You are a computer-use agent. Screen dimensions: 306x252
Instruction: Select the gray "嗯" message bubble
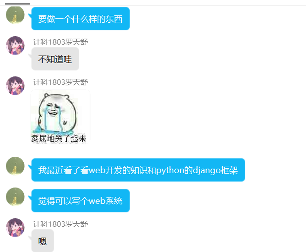coord(43,241)
